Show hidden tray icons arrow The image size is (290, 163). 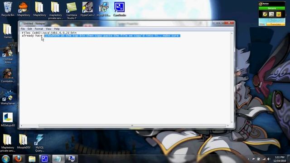pos(248,159)
